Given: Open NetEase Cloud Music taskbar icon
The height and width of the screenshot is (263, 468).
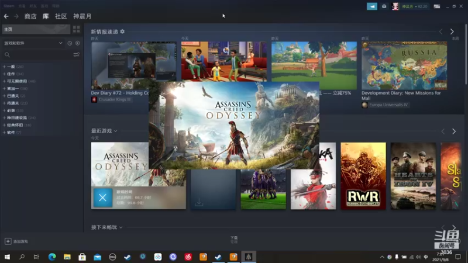Looking at the screenshot, I should tap(188, 257).
